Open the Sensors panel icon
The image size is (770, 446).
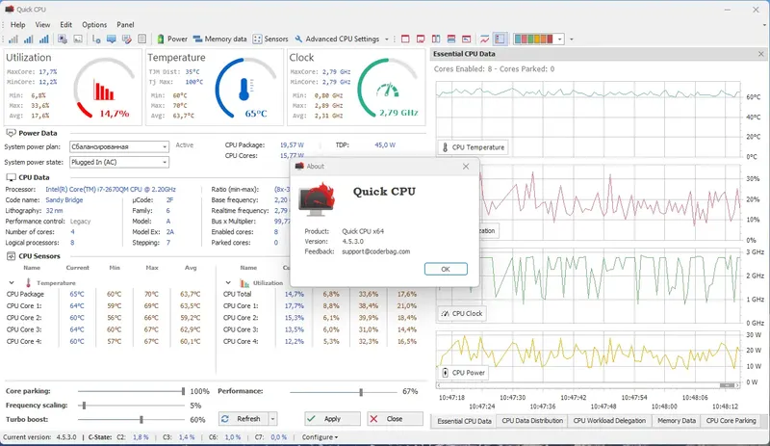tap(257, 39)
